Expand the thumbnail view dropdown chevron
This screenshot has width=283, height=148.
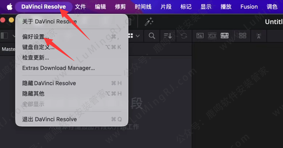pos(137,36)
